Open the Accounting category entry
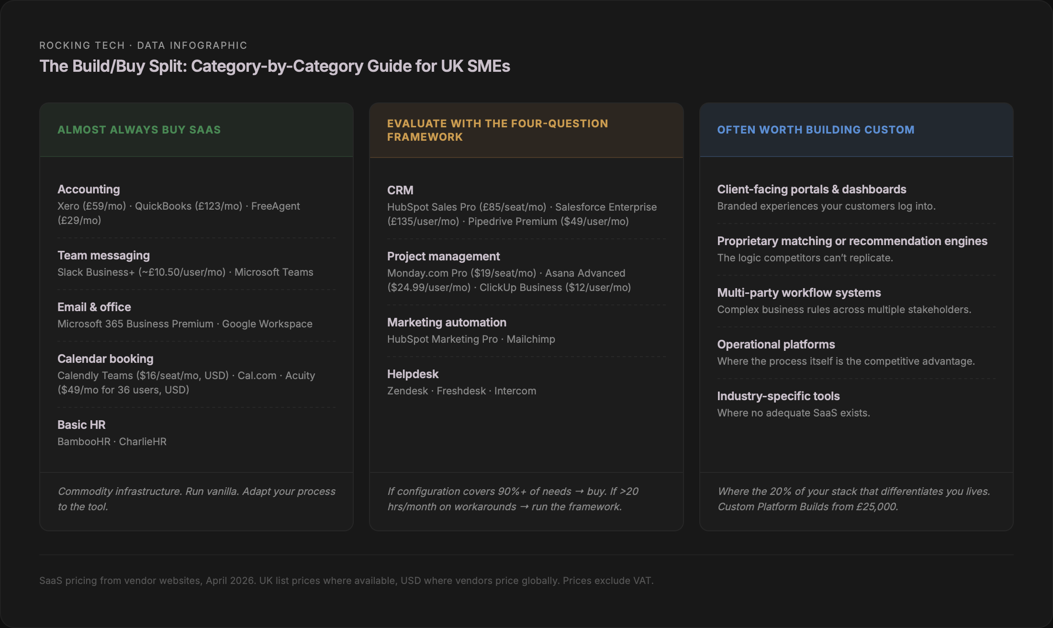 88,189
